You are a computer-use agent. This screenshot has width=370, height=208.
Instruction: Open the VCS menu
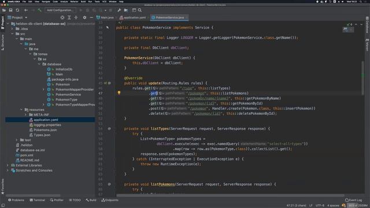pos(104,1)
